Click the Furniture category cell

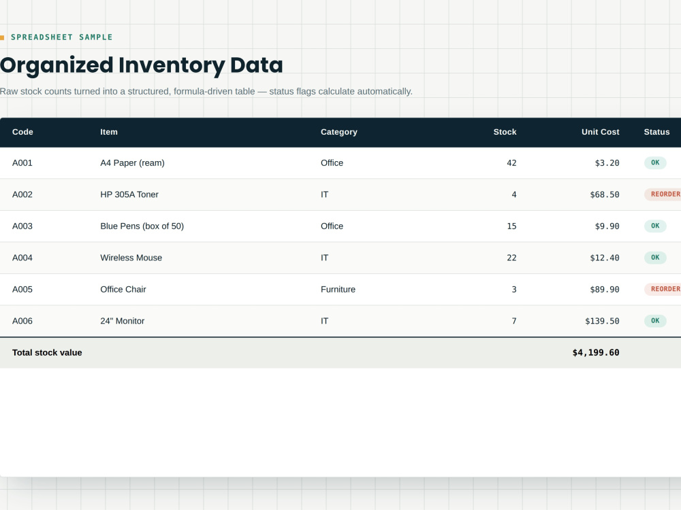pos(338,290)
